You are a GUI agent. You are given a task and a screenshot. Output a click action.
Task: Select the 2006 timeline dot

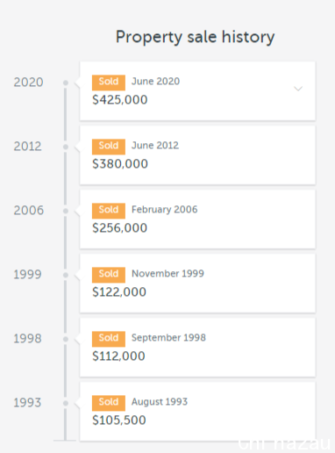(x=66, y=211)
